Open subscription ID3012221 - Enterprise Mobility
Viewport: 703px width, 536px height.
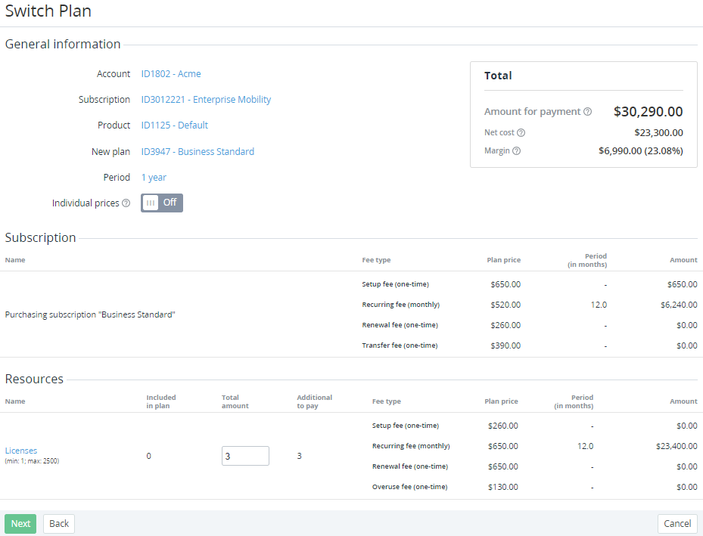coord(206,100)
